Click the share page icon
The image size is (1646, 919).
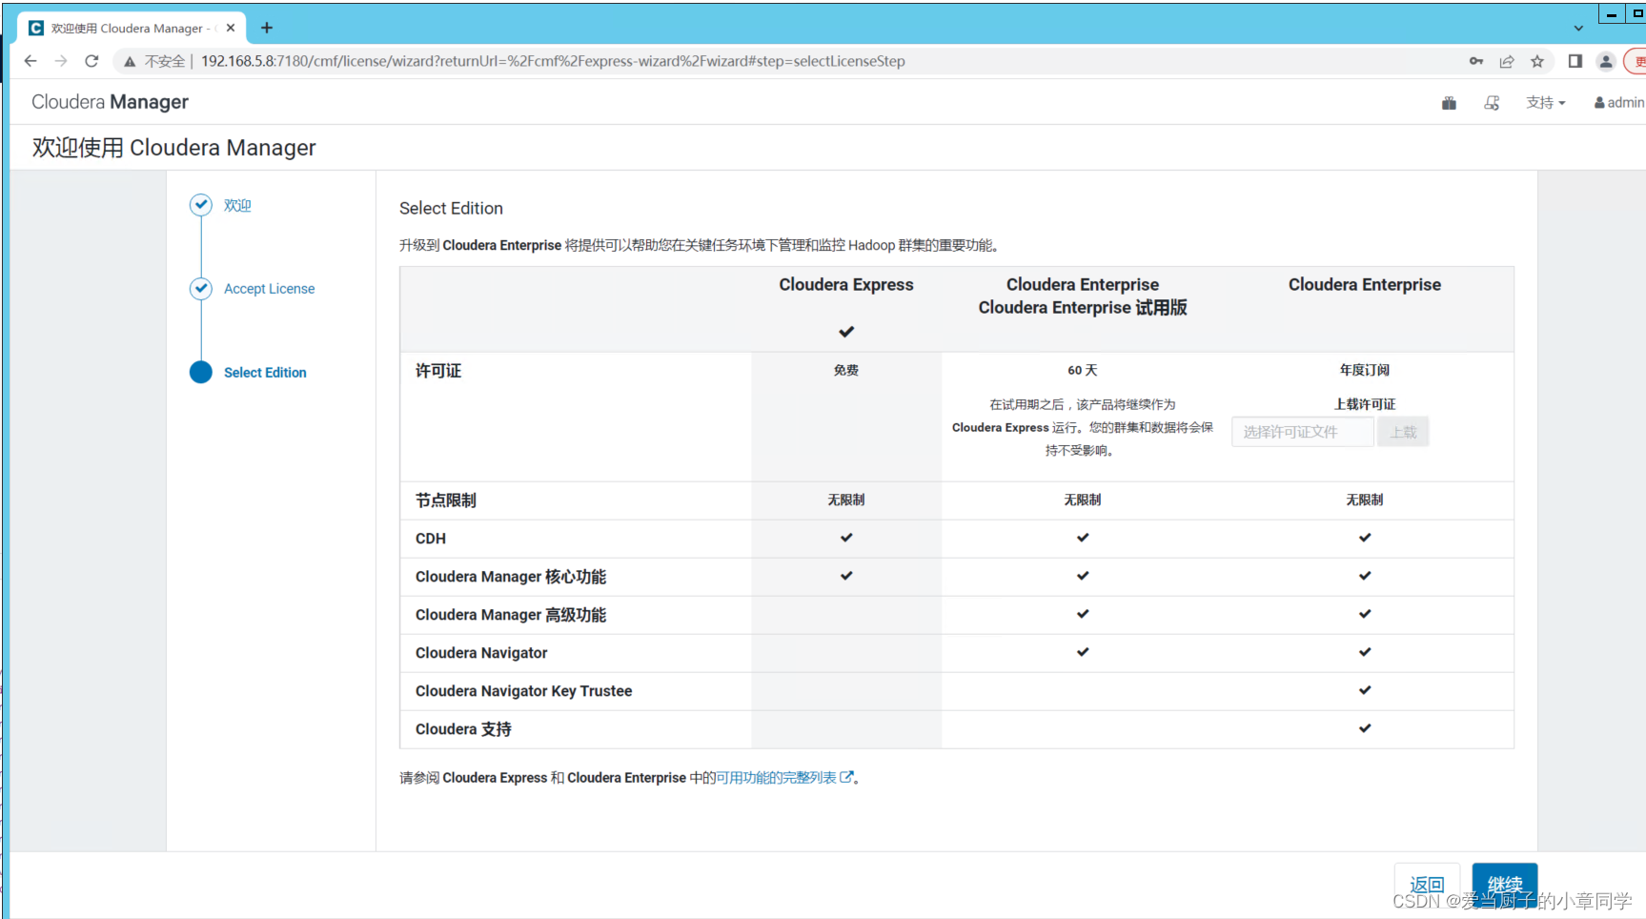(1507, 61)
